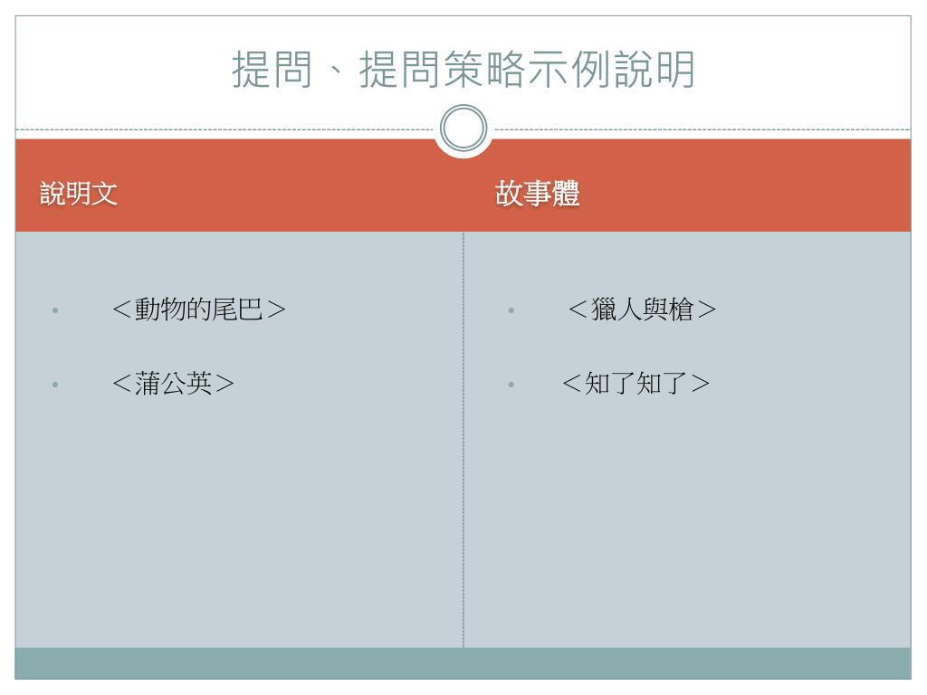Viewport: 927px width, 695px height.
Task: Select the circle ornament below the title
Action: [x=463, y=128]
